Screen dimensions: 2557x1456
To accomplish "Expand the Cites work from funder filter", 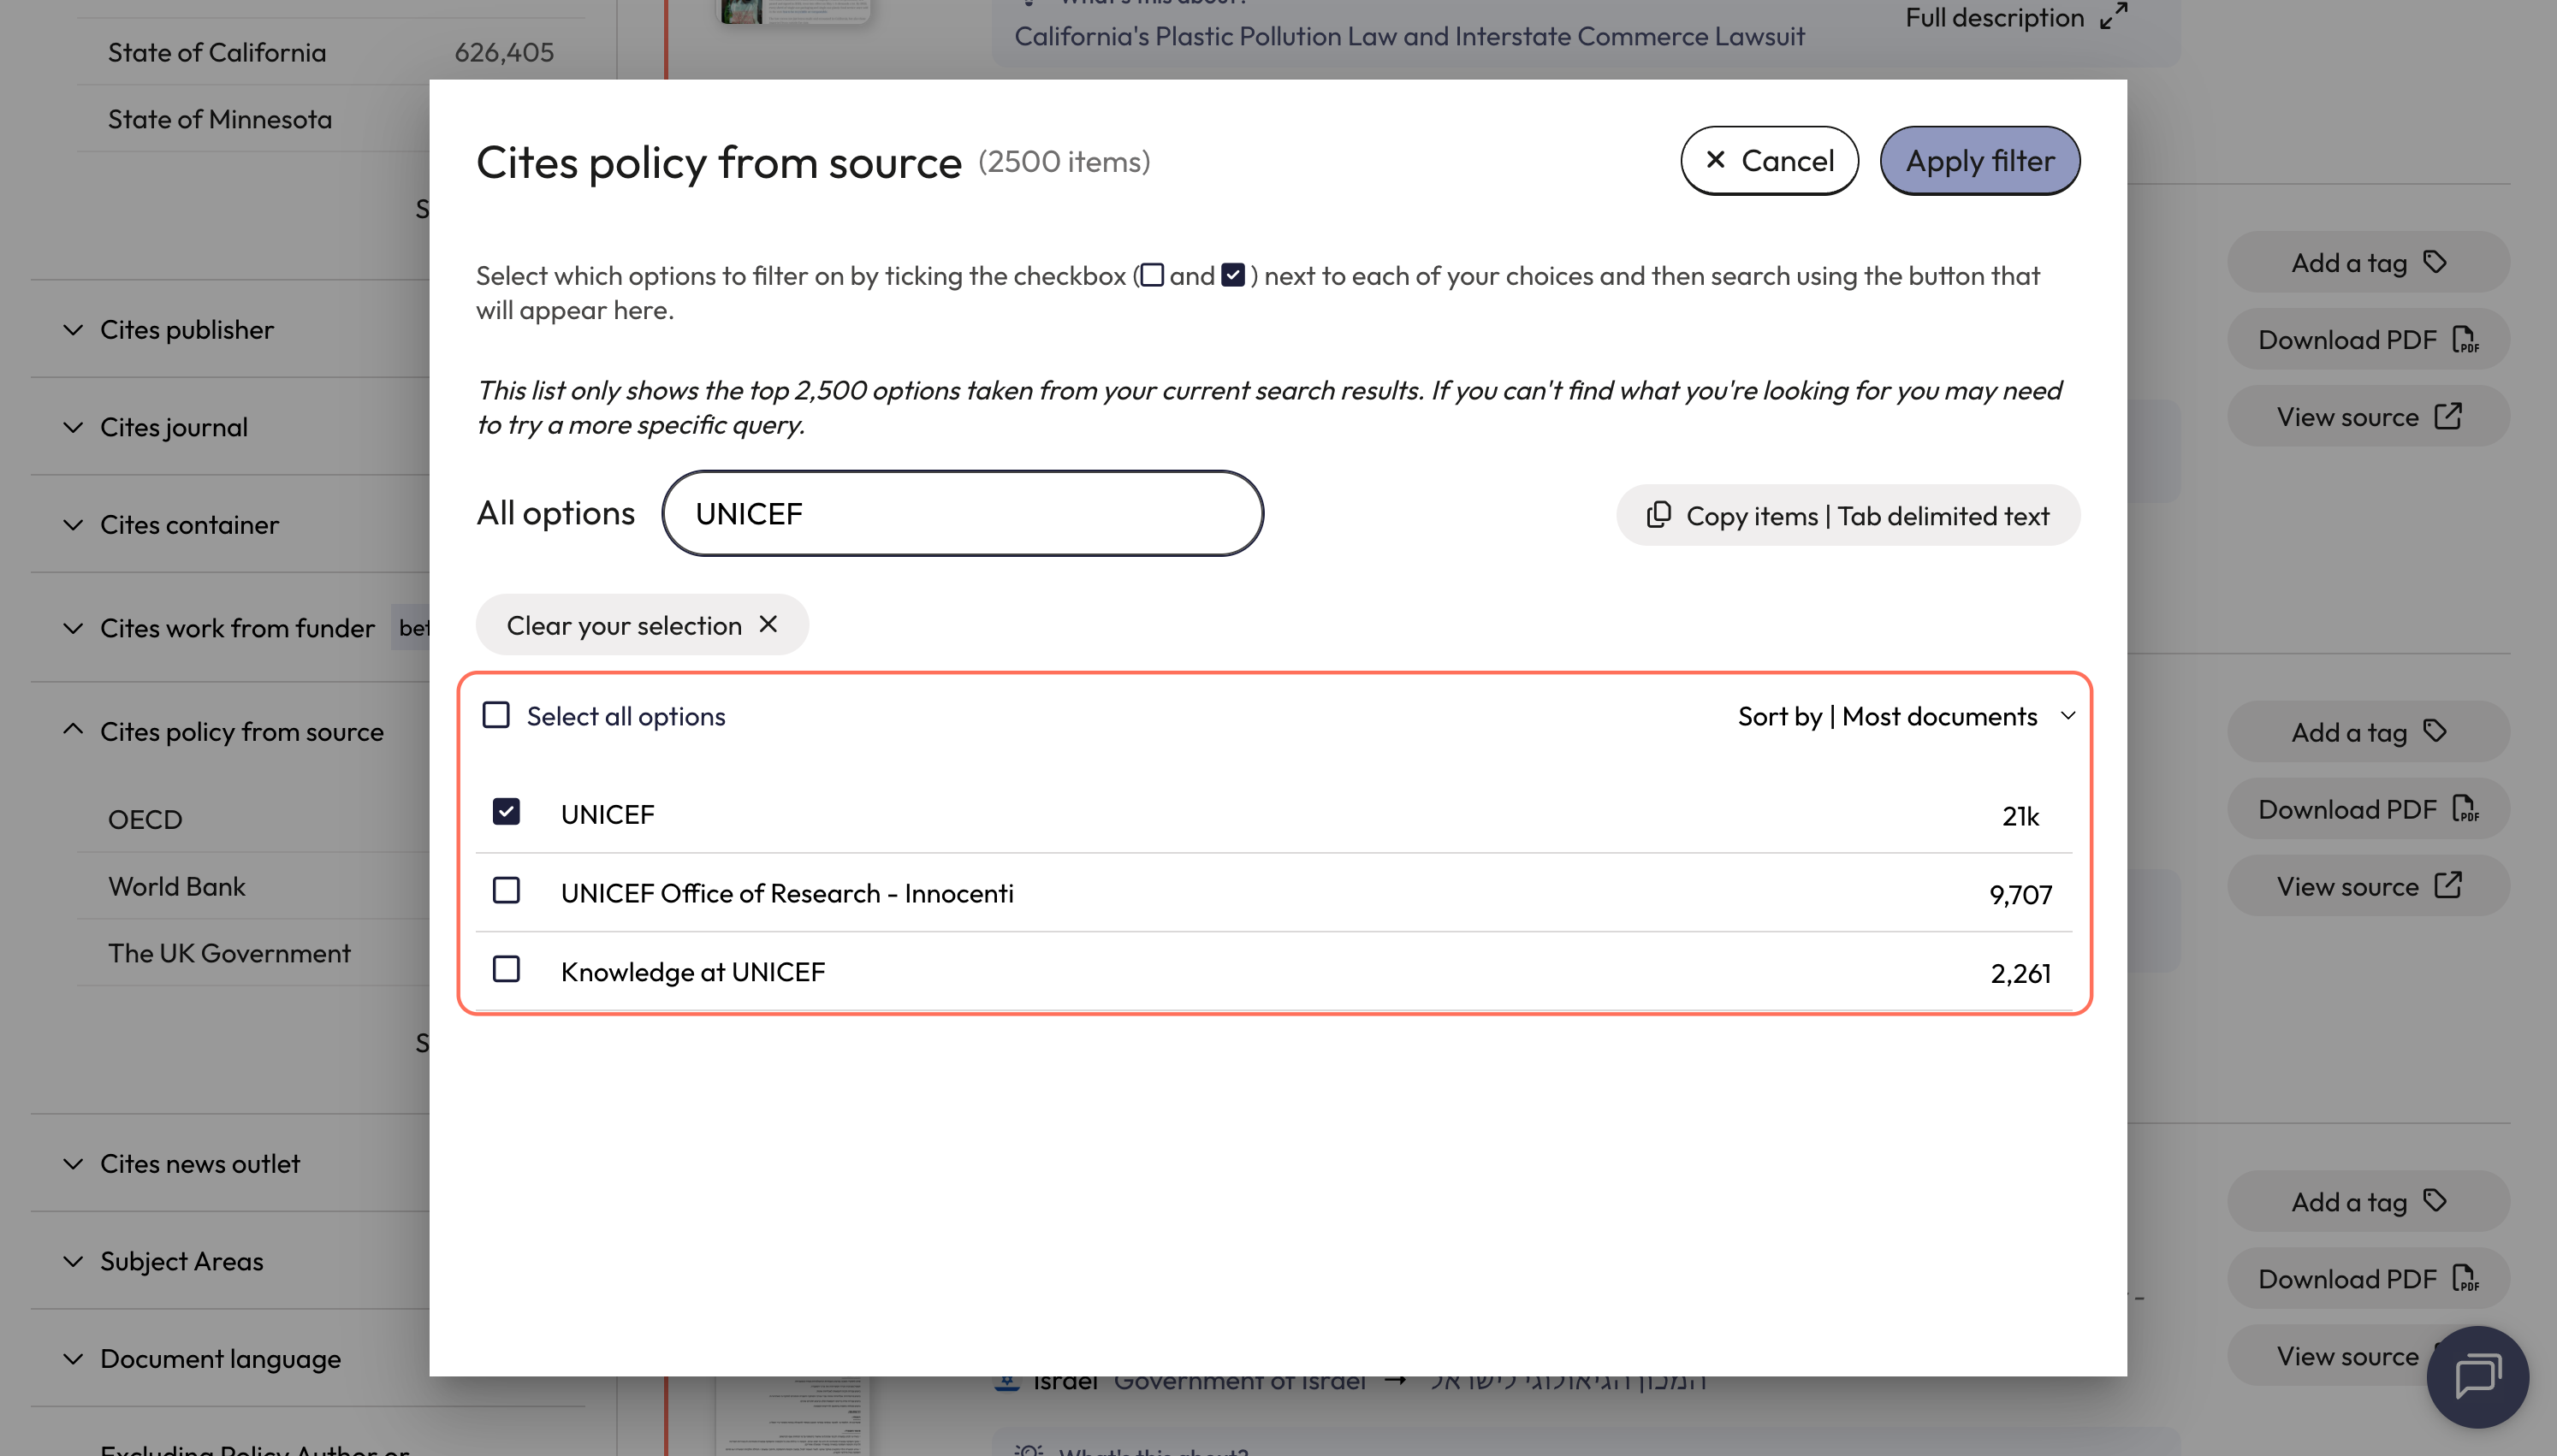I will pyautogui.click(x=73, y=628).
